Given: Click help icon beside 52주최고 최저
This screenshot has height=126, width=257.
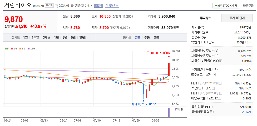Looking at the screenshot, I should [x=214, y=75].
